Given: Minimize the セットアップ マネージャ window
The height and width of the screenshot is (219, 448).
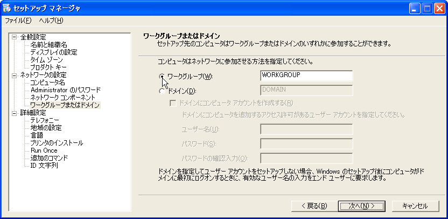Looking at the screenshot, I should [x=415, y=9].
